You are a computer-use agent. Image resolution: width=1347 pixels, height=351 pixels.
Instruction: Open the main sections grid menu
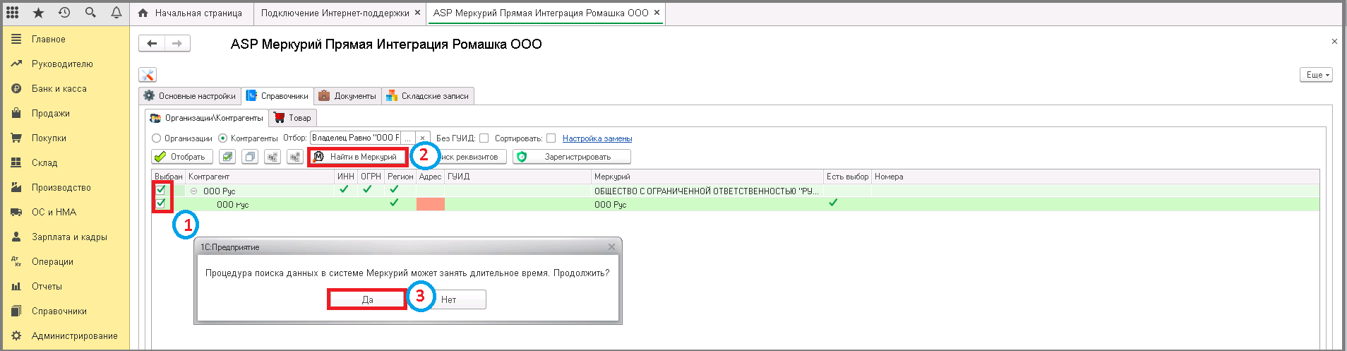12,13
